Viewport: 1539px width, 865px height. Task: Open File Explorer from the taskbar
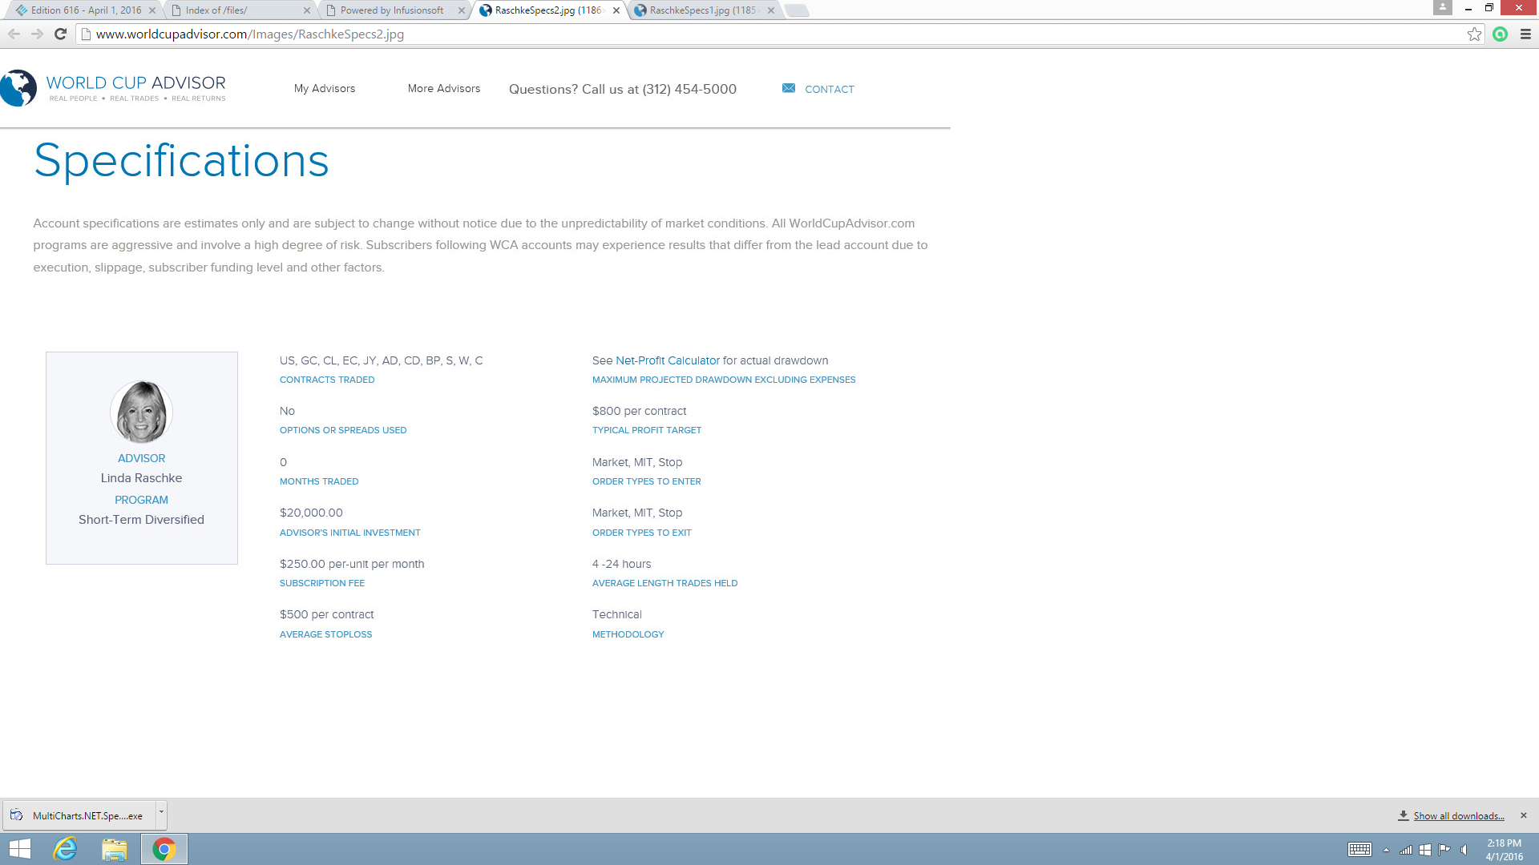115,849
